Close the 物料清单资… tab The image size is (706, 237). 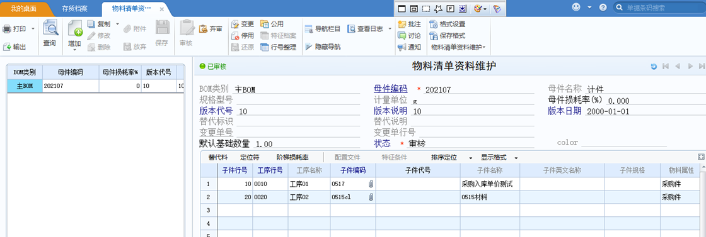[x=161, y=9]
